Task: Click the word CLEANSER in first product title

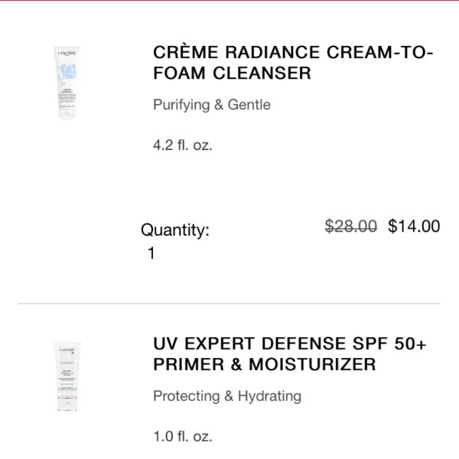Action: tap(262, 73)
